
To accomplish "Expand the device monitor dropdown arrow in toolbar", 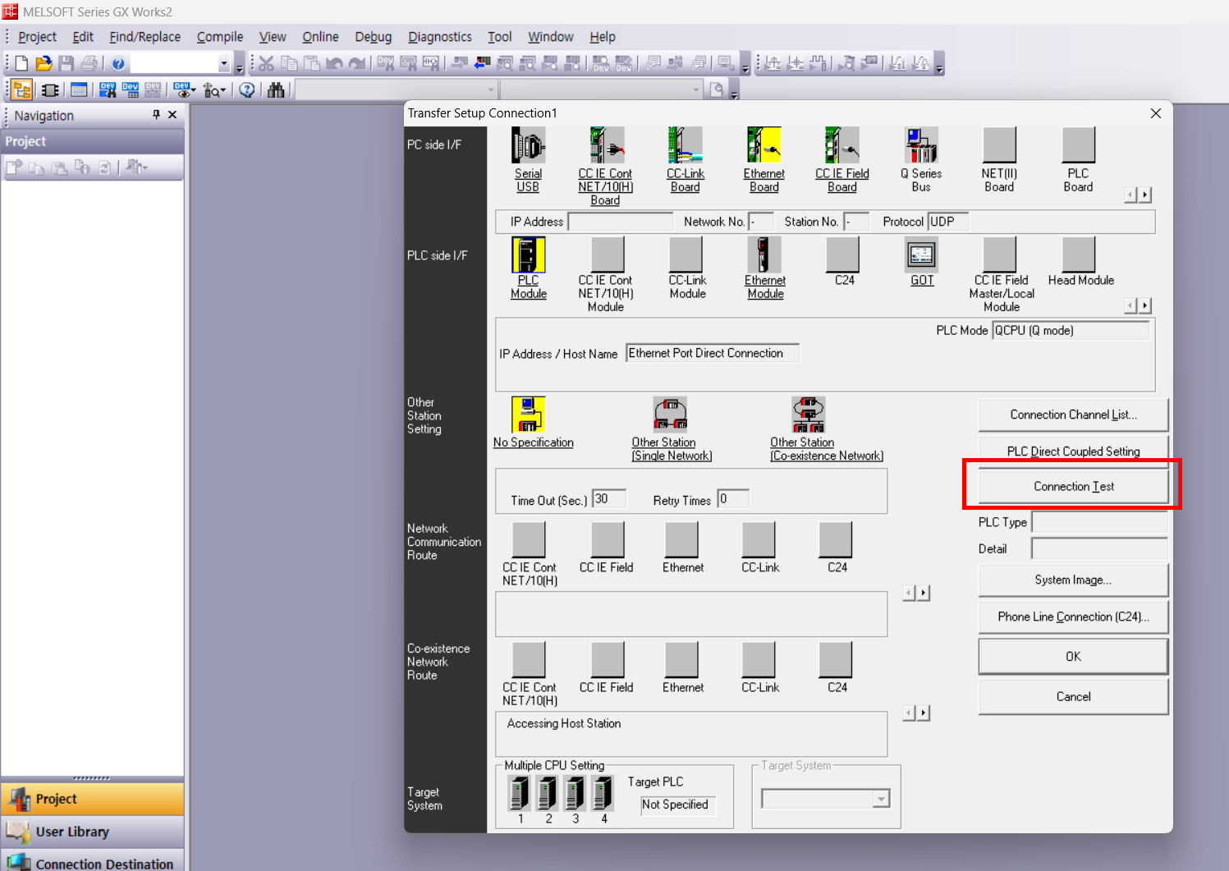I will 194,90.
